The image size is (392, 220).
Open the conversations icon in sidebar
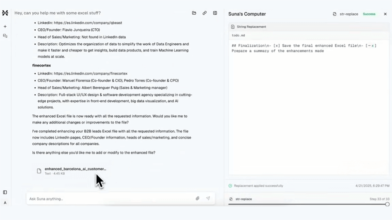tap(5, 36)
